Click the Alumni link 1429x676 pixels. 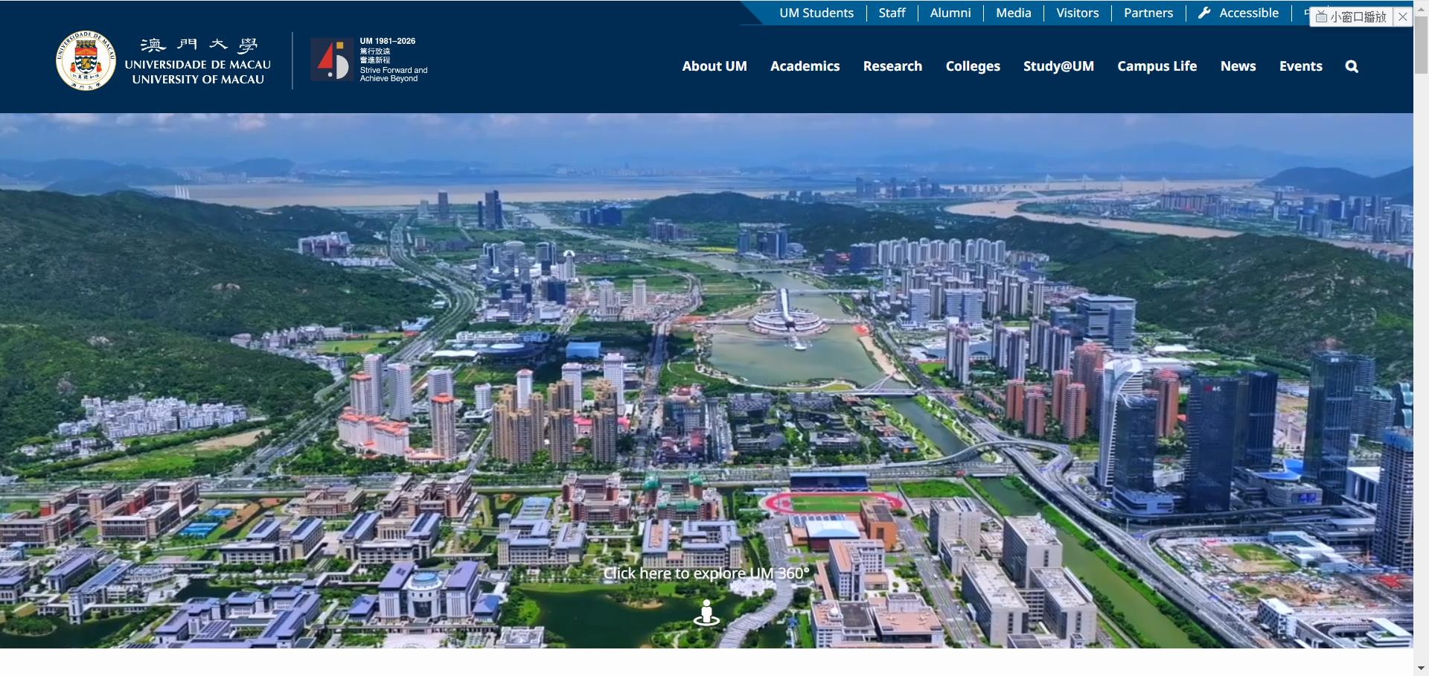(950, 13)
